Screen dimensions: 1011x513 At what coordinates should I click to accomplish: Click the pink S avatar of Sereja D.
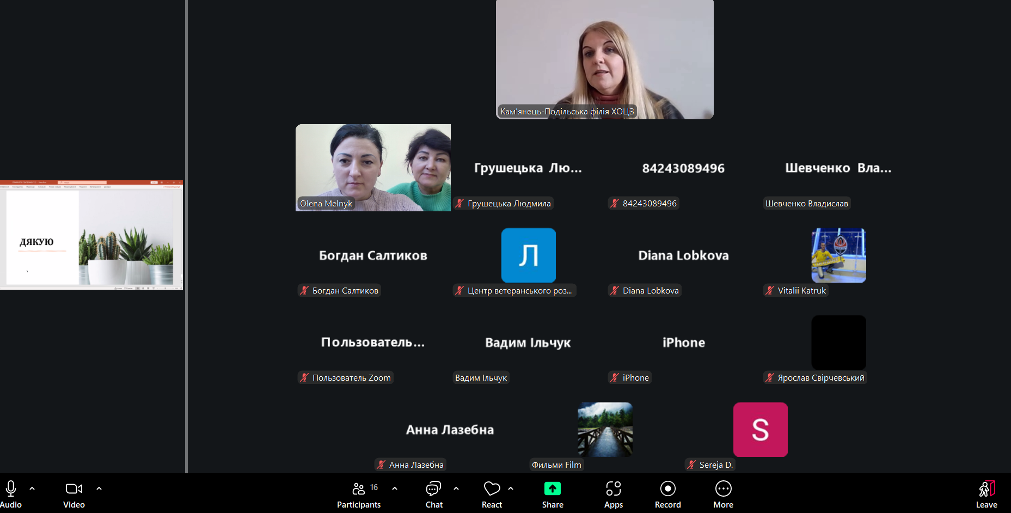pos(760,430)
